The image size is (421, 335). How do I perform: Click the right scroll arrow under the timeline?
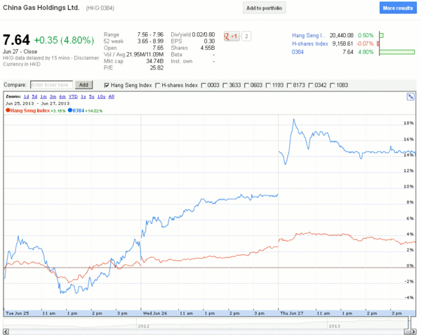click(x=413, y=331)
